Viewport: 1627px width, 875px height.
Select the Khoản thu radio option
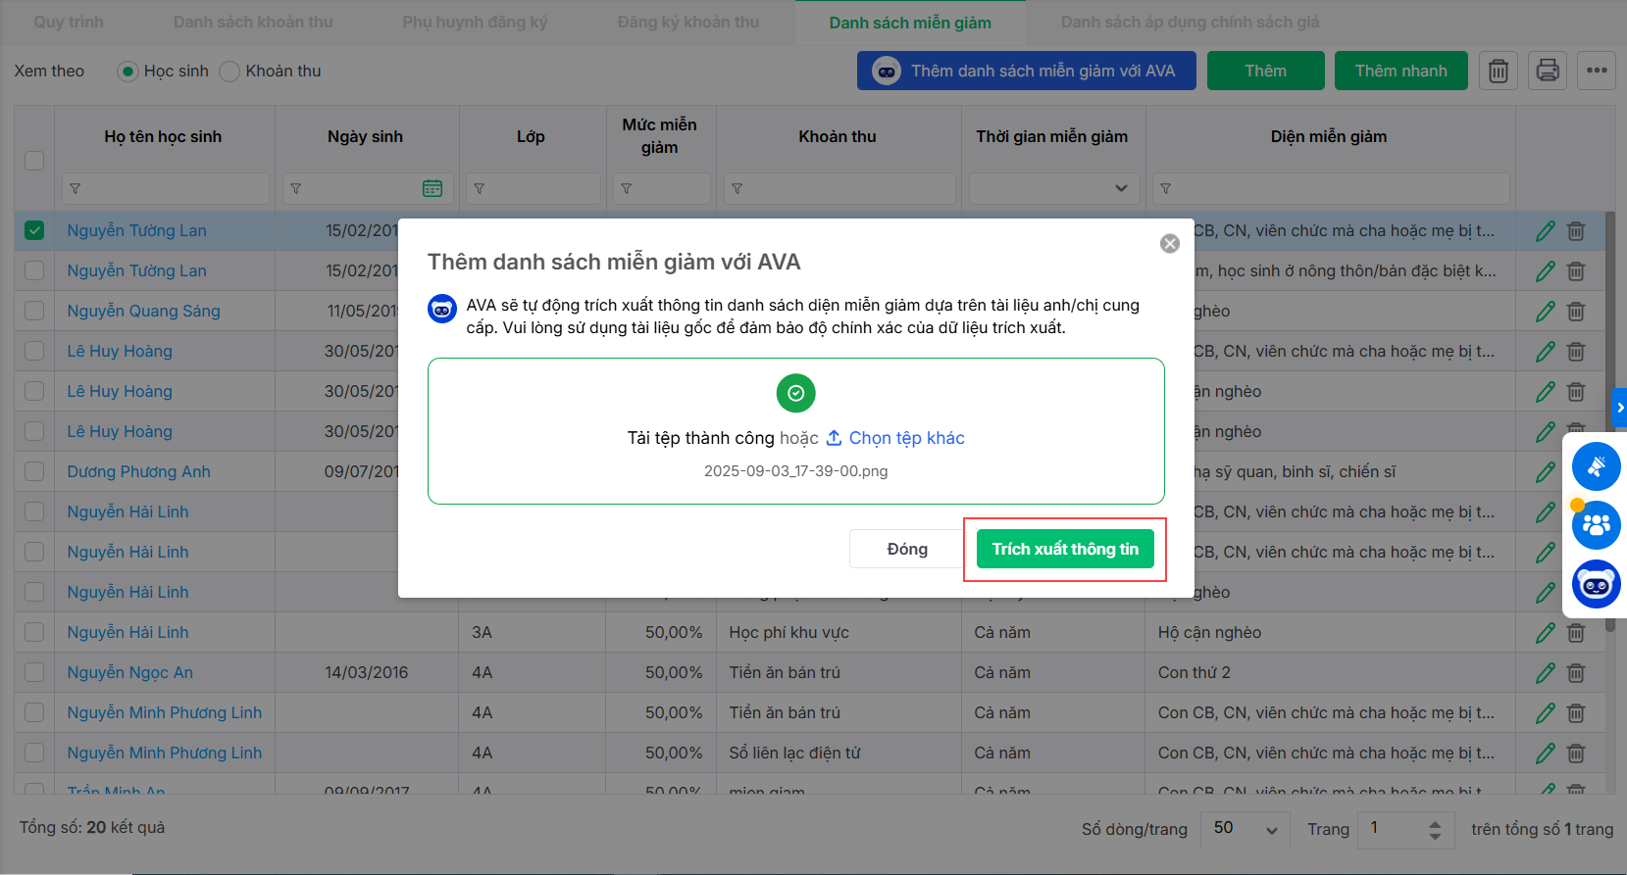[x=229, y=72]
